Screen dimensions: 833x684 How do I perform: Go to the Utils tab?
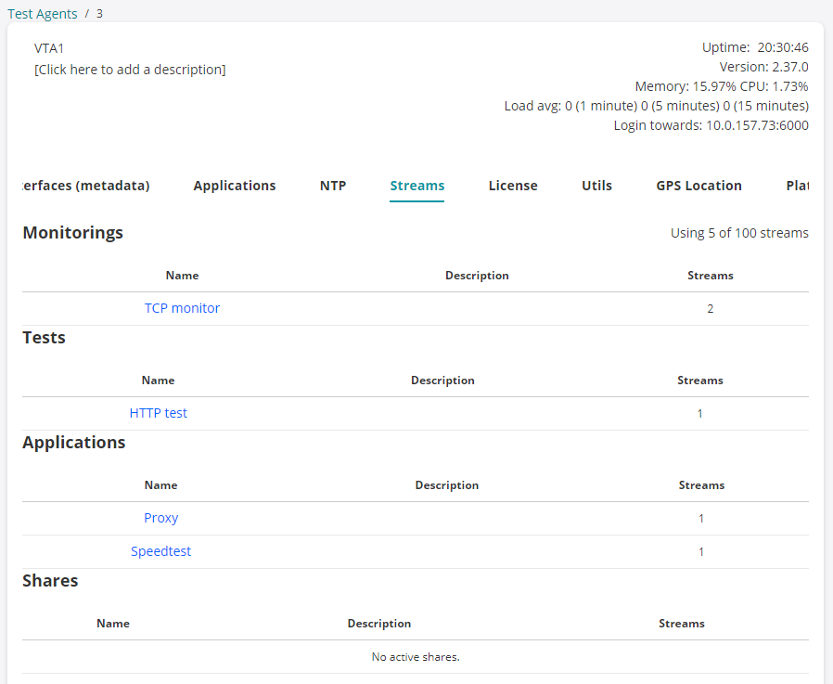596,186
